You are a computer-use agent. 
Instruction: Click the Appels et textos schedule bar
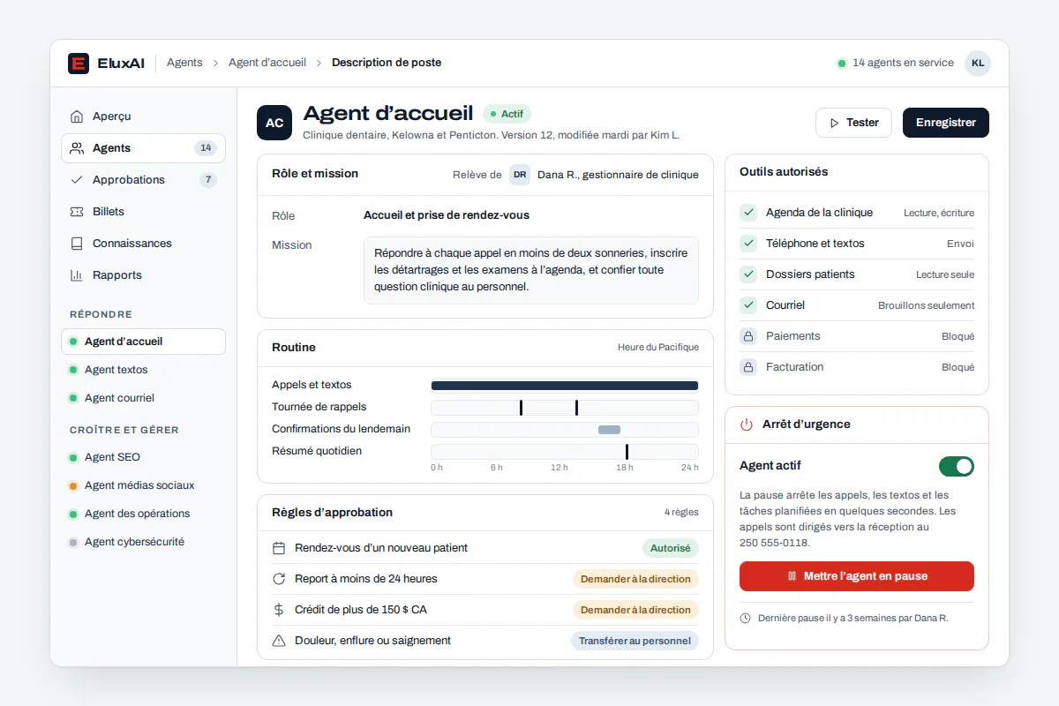pos(565,386)
